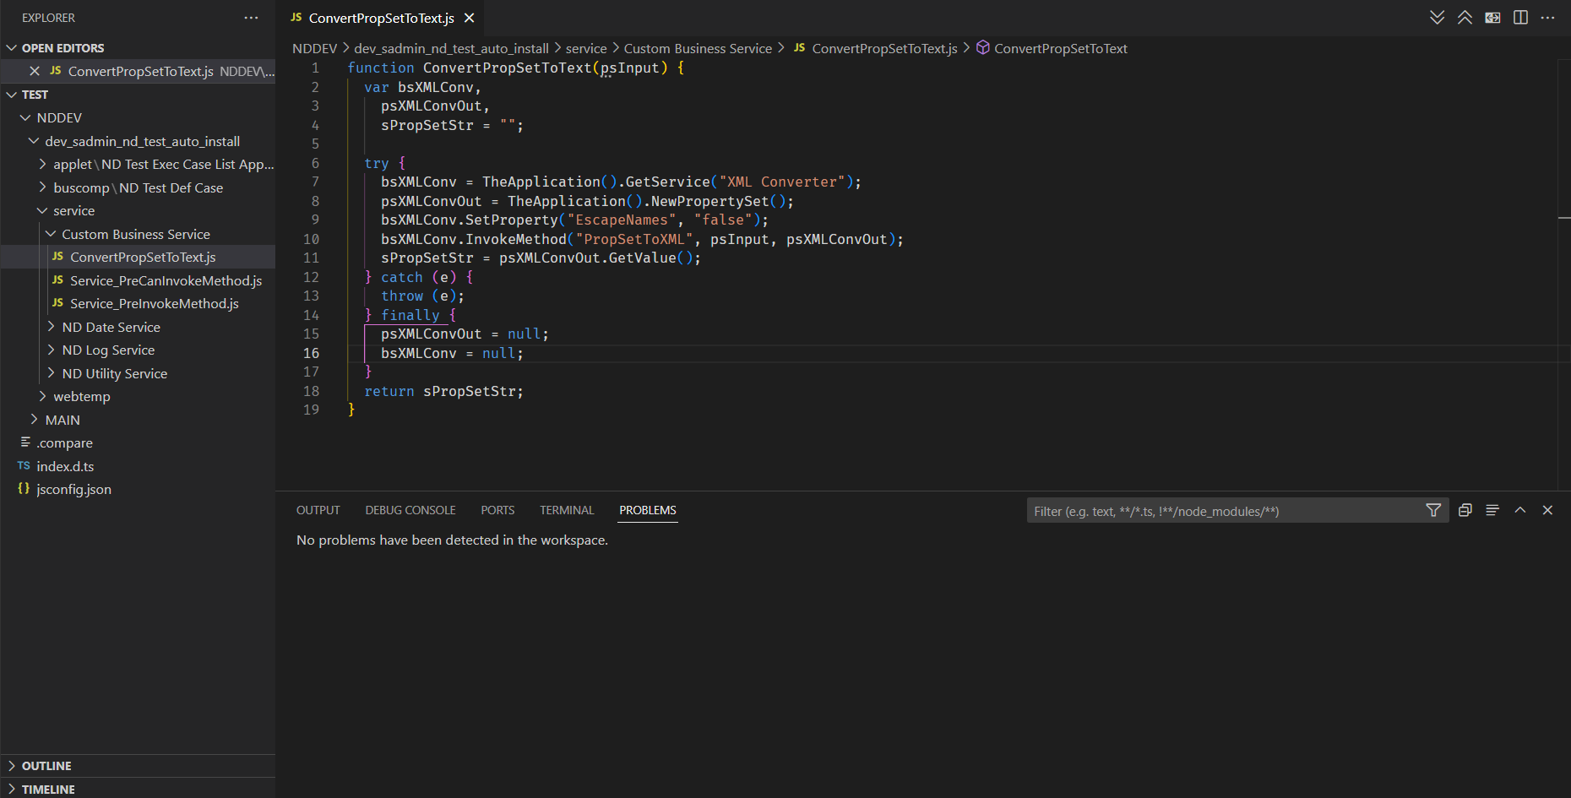The image size is (1571, 798).
Task: Click JS icon beside Service_PreCanInvokeMethod.js
Action: (x=57, y=280)
